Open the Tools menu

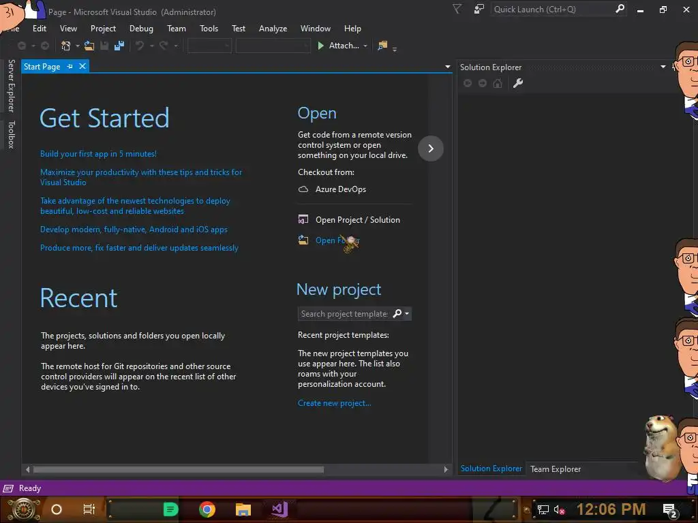point(209,29)
